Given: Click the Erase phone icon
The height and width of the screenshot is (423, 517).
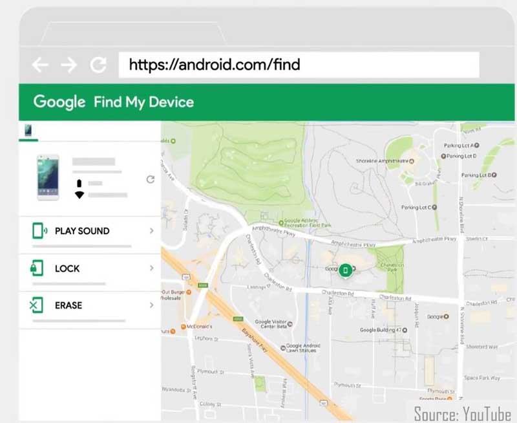Looking at the screenshot, I should coord(36,305).
